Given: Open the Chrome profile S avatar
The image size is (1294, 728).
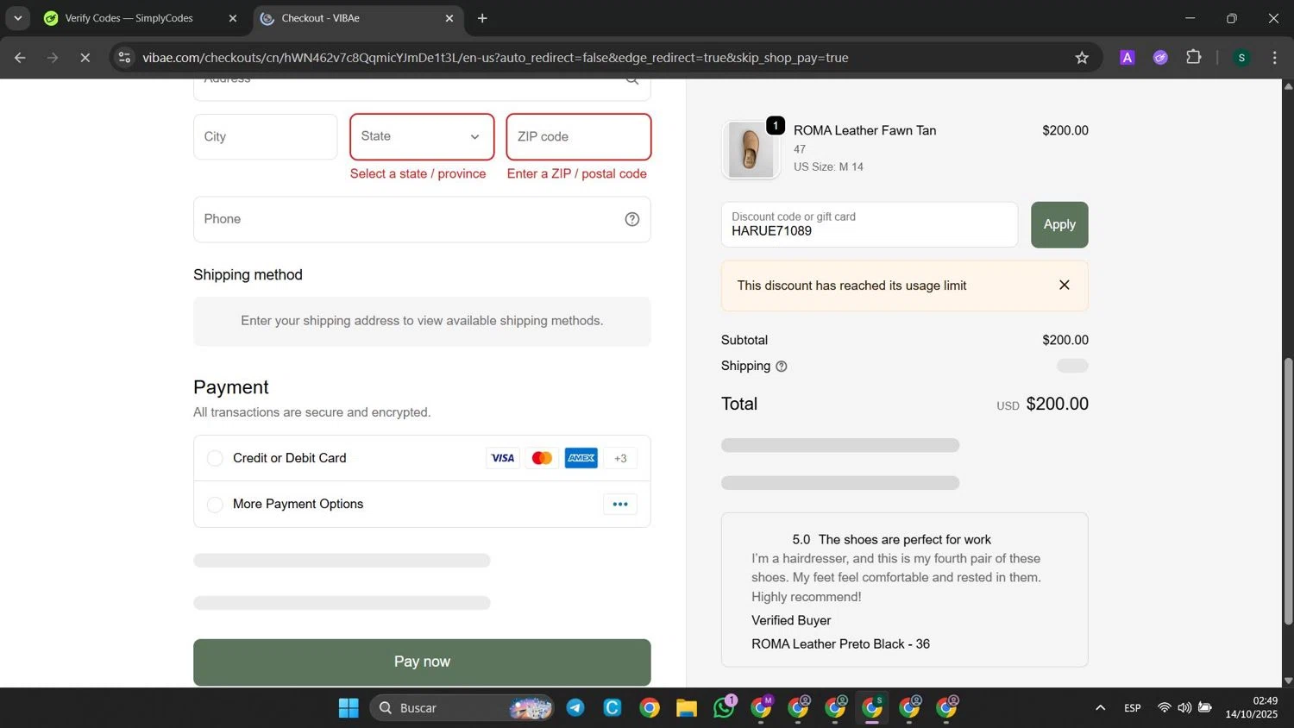Looking at the screenshot, I should (1241, 58).
